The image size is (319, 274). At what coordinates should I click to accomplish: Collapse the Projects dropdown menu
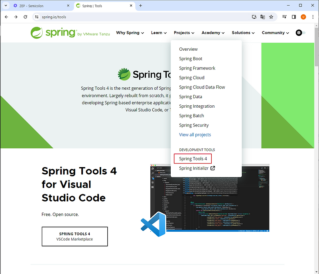(184, 33)
